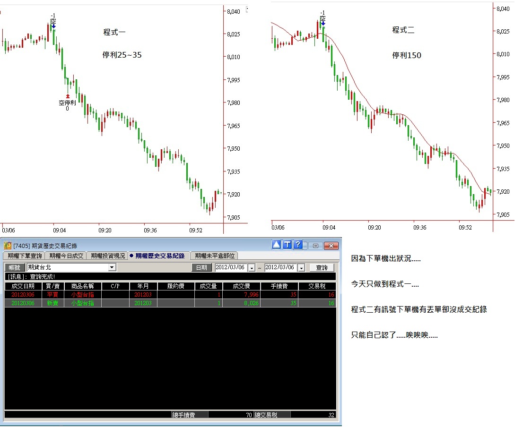
Task: Open the start date 2012/03/06 dropdown arrow
Action: [252, 267]
